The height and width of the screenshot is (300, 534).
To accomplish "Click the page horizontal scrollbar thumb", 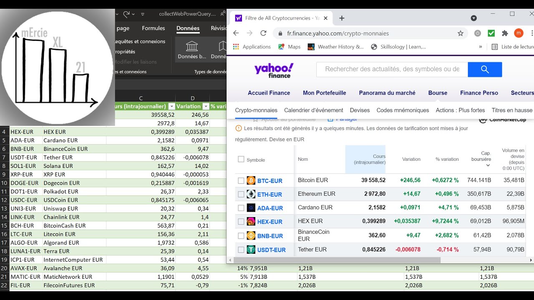I will pos(336,260).
